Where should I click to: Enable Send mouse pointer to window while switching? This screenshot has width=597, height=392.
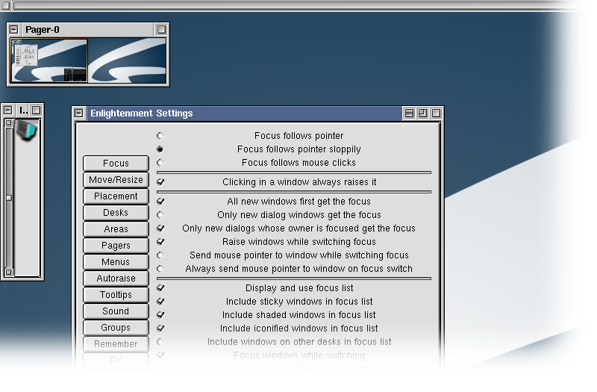[x=160, y=255]
